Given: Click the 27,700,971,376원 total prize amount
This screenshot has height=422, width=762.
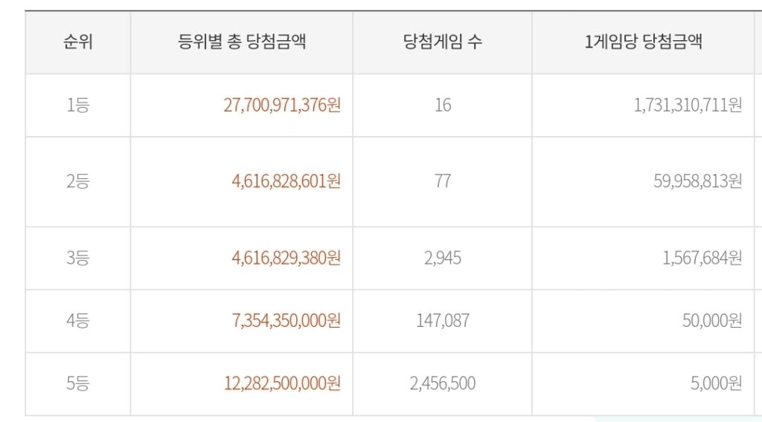Looking at the screenshot, I should 282,105.
